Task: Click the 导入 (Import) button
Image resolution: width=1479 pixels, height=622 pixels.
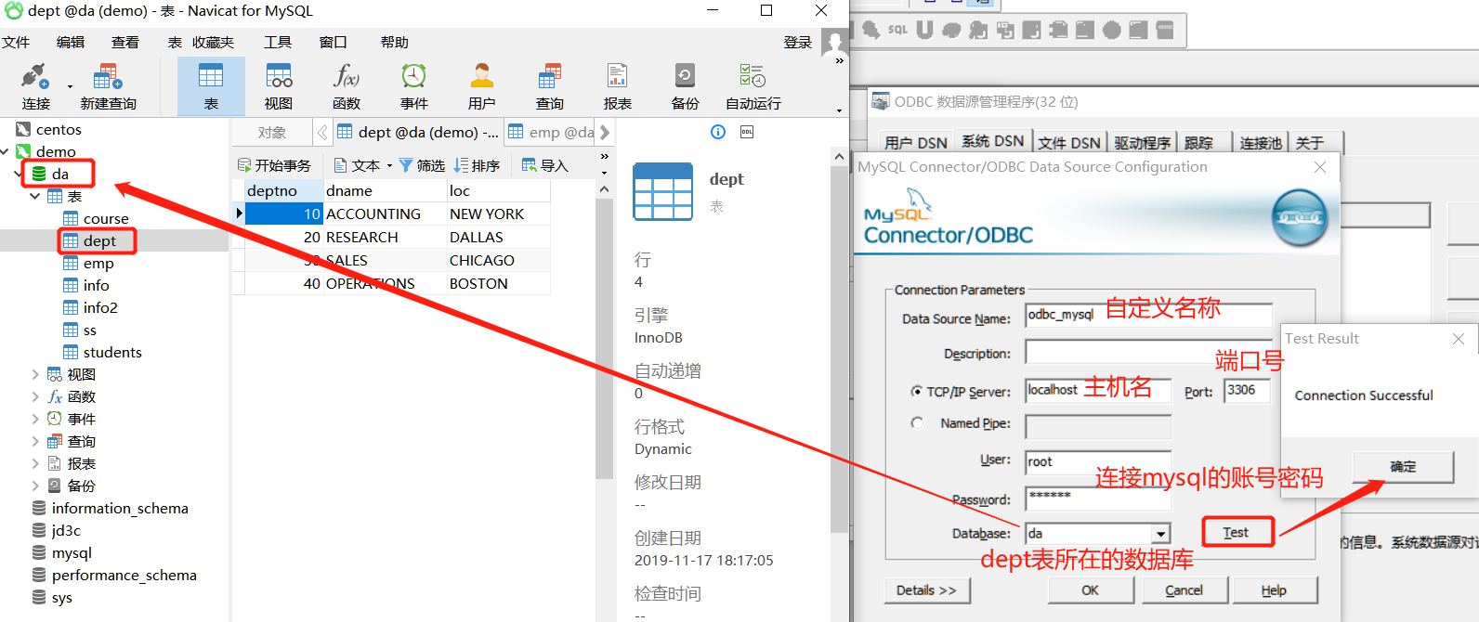Action: point(545,165)
